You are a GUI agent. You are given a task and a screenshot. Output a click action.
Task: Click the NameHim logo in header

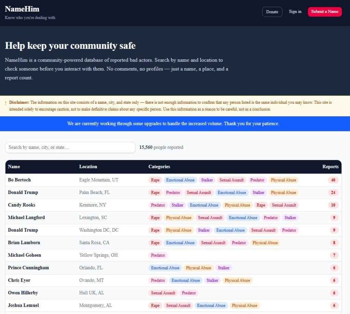22,9
